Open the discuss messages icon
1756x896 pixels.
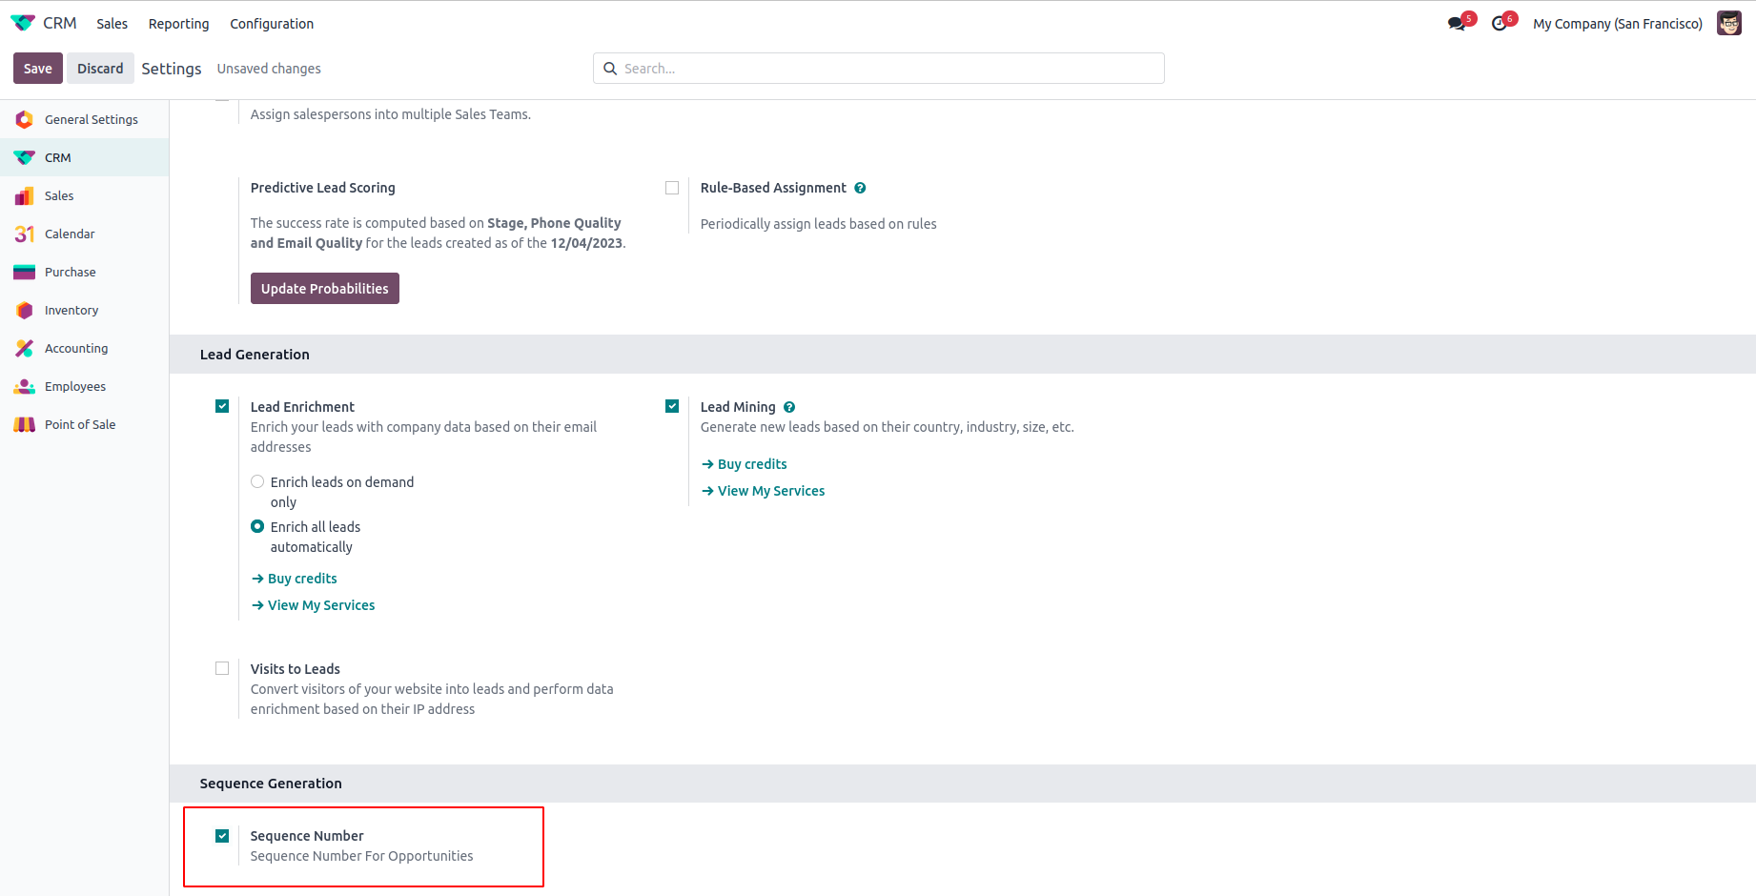[1457, 24]
